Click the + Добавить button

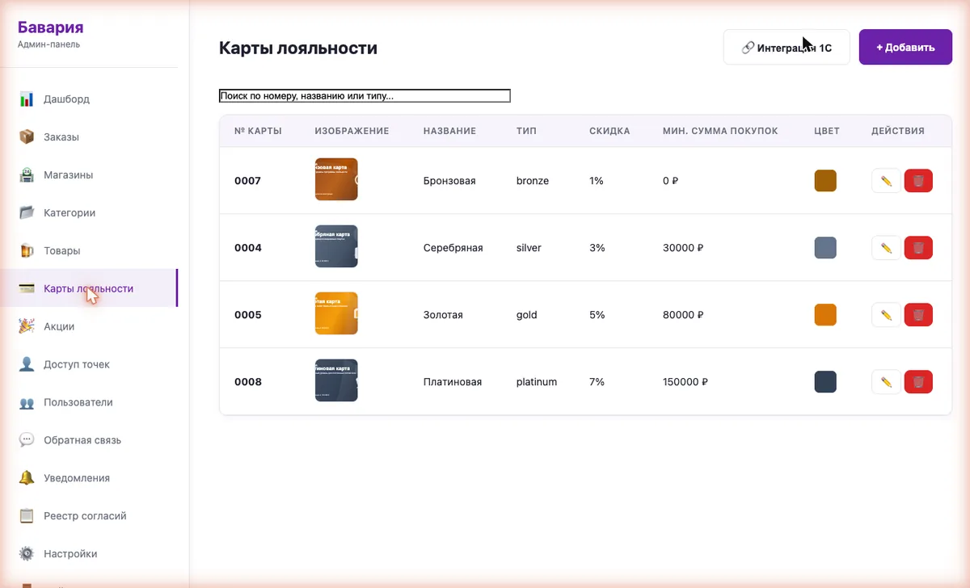[x=905, y=48]
